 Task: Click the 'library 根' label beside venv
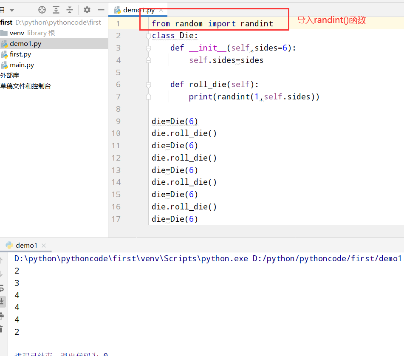point(41,33)
